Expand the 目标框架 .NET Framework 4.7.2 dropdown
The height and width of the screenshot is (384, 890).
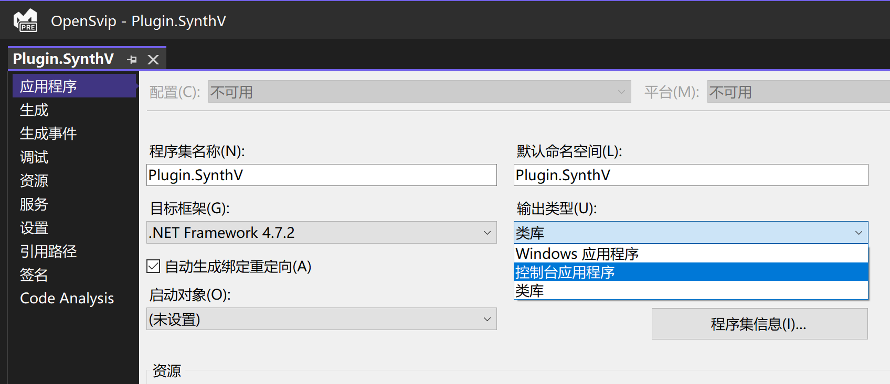tap(321, 233)
